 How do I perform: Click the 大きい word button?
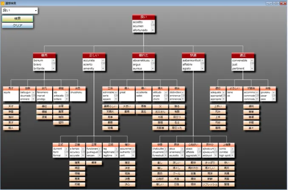point(127,106)
